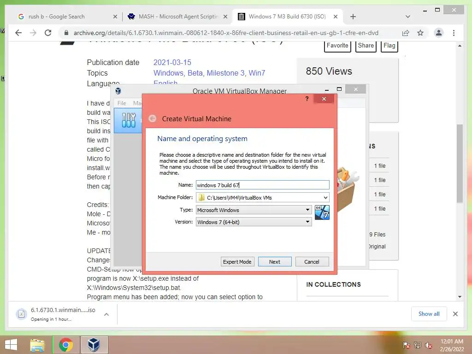
Task: Open download options chevron for the ISO
Action: click(x=106, y=314)
